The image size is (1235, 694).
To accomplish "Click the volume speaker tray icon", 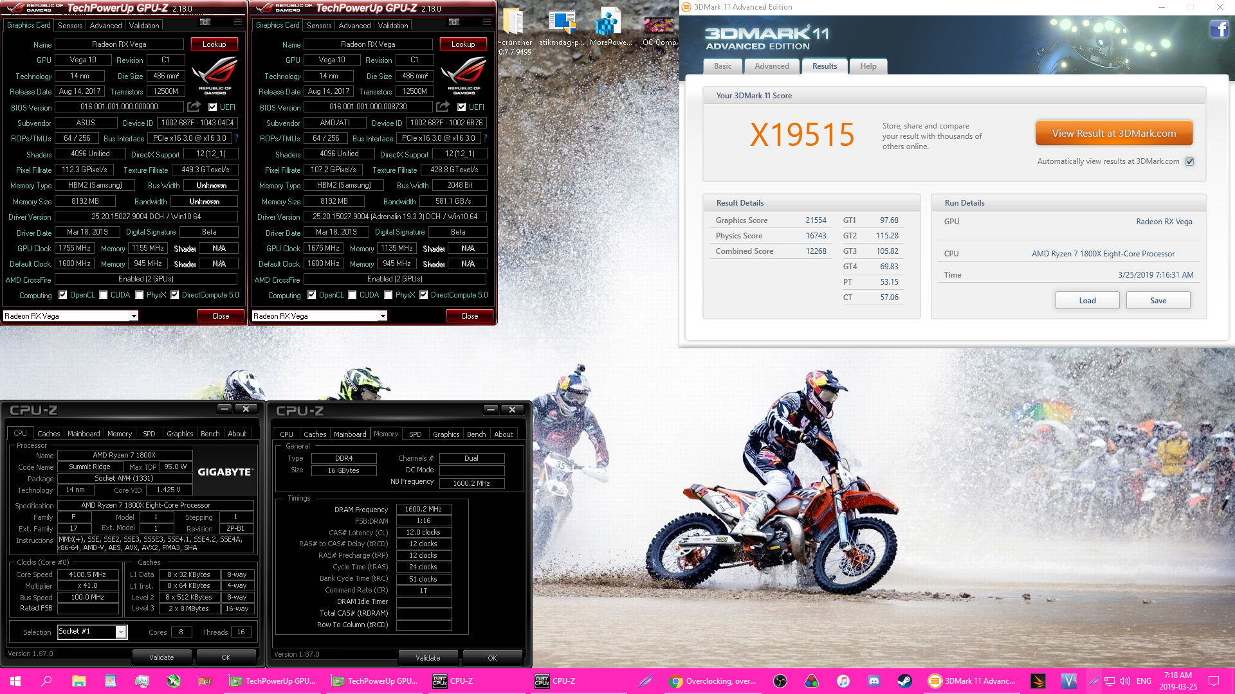I will click(x=1125, y=681).
